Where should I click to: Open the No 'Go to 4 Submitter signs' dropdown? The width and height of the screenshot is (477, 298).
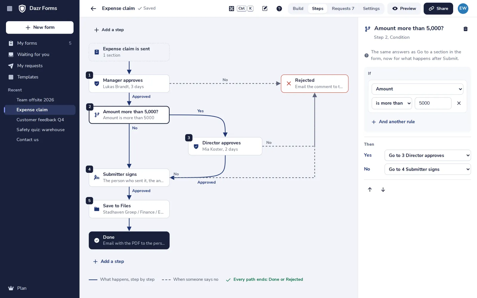click(428, 169)
